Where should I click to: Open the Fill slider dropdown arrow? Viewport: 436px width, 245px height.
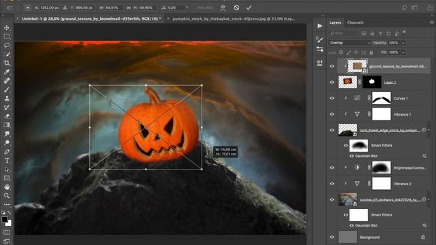pyautogui.click(x=403, y=52)
